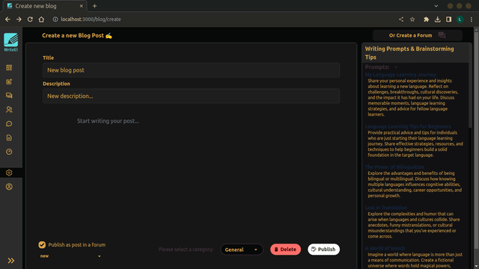Select prompt Lost in Translation

coord(386,208)
